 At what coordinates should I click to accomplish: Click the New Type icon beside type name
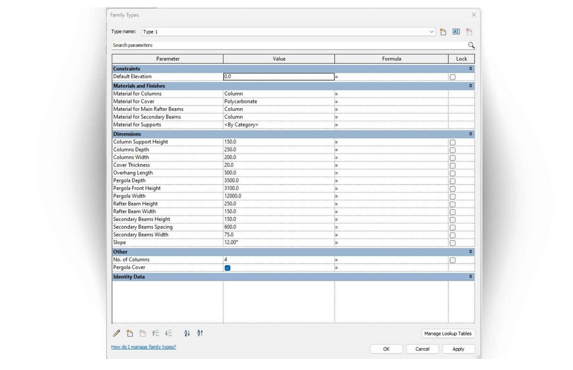[x=443, y=32]
